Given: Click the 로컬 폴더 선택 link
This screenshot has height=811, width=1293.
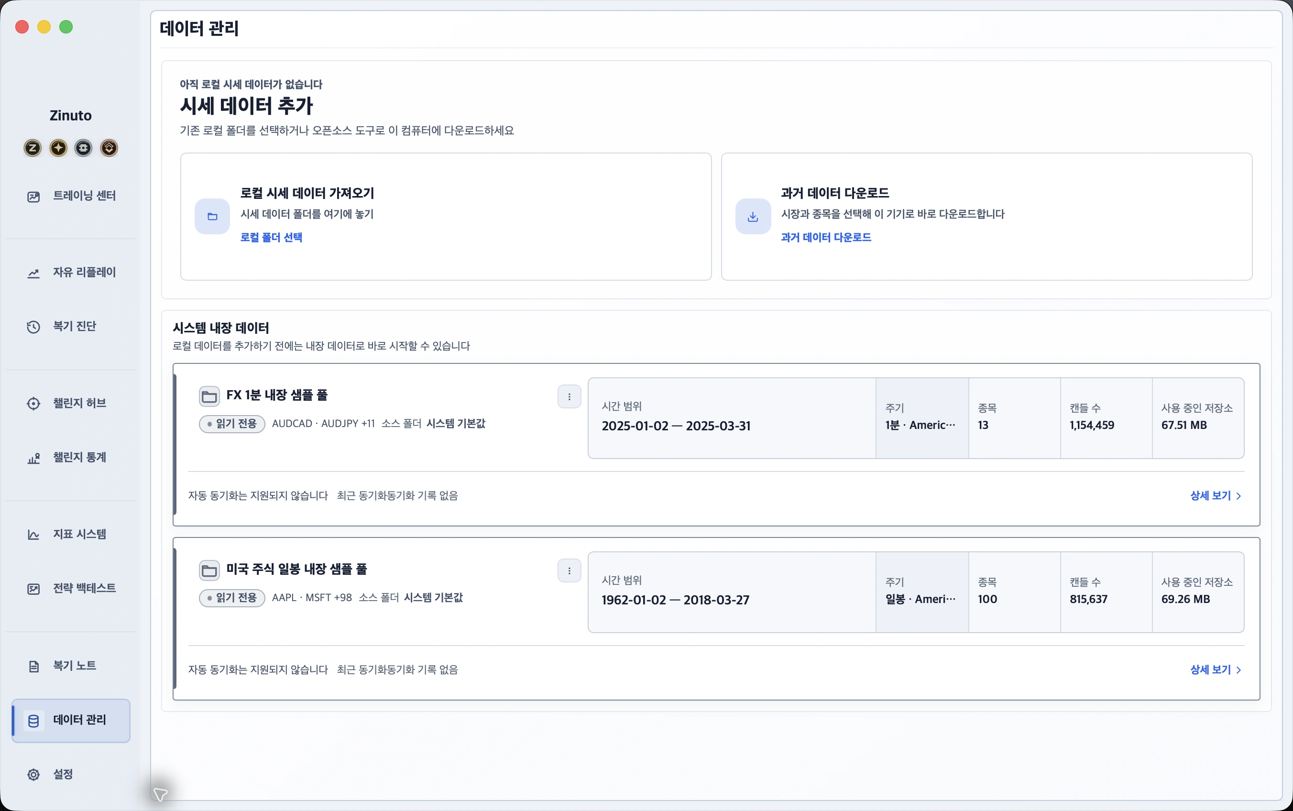Looking at the screenshot, I should (271, 238).
